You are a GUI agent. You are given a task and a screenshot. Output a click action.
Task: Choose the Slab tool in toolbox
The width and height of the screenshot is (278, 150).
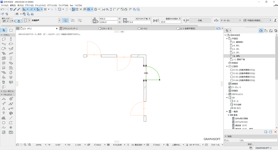point(11,44)
